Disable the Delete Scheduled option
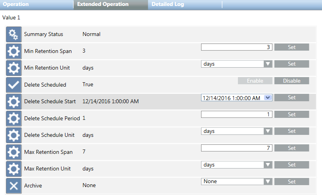322x195 pixels. (x=291, y=81)
